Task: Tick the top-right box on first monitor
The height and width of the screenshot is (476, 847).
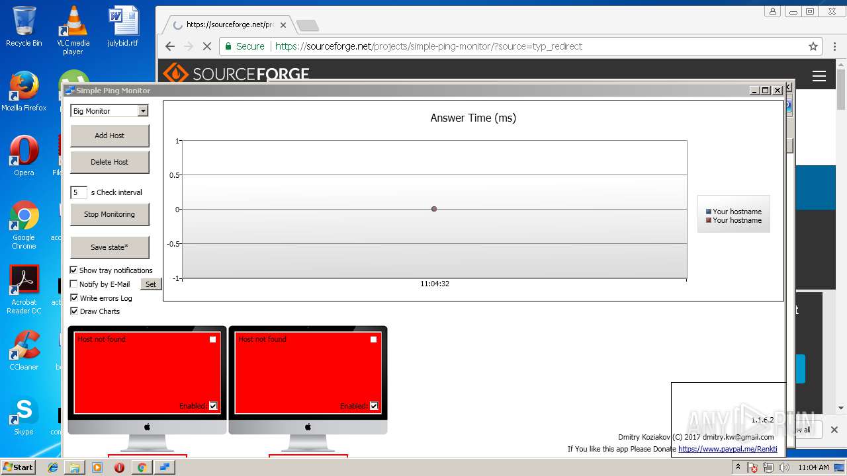Action: (212, 339)
